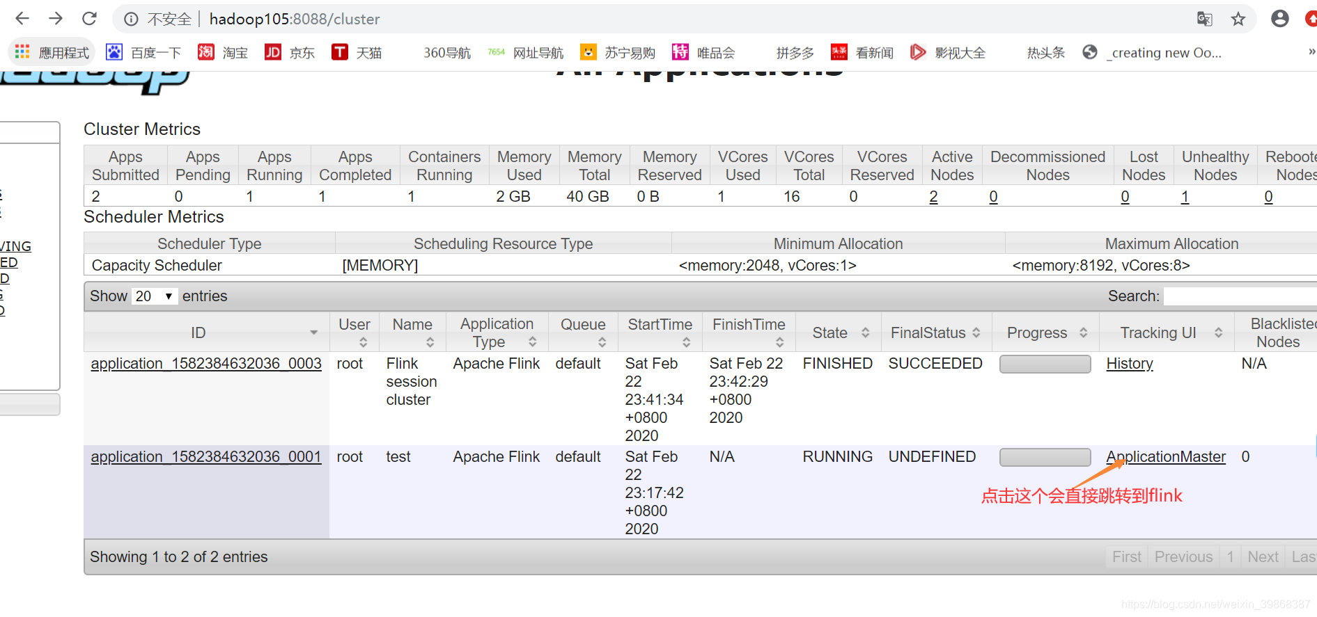Sort the table by Application Type column
Image resolution: width=1317 pixels, height=617 pixels.
497,332
